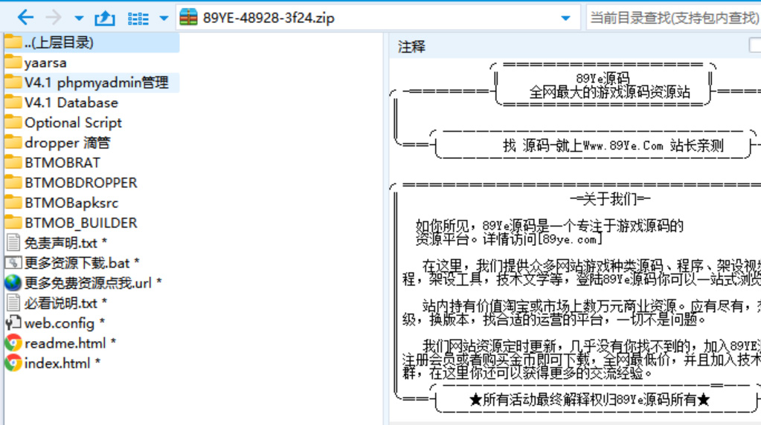761x425 pixels.
Task: Select the index.html file
Action: pos(57,363)
